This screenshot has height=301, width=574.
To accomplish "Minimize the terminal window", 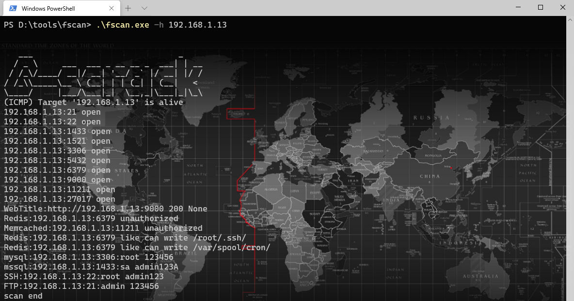I will point(518,7).
